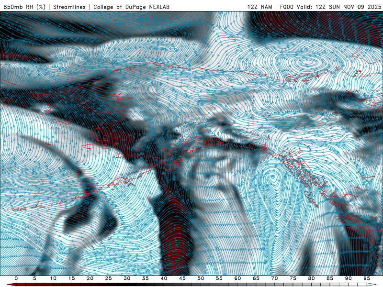
Task: Click the '65' legend value
Action: [x=256, y=278]
